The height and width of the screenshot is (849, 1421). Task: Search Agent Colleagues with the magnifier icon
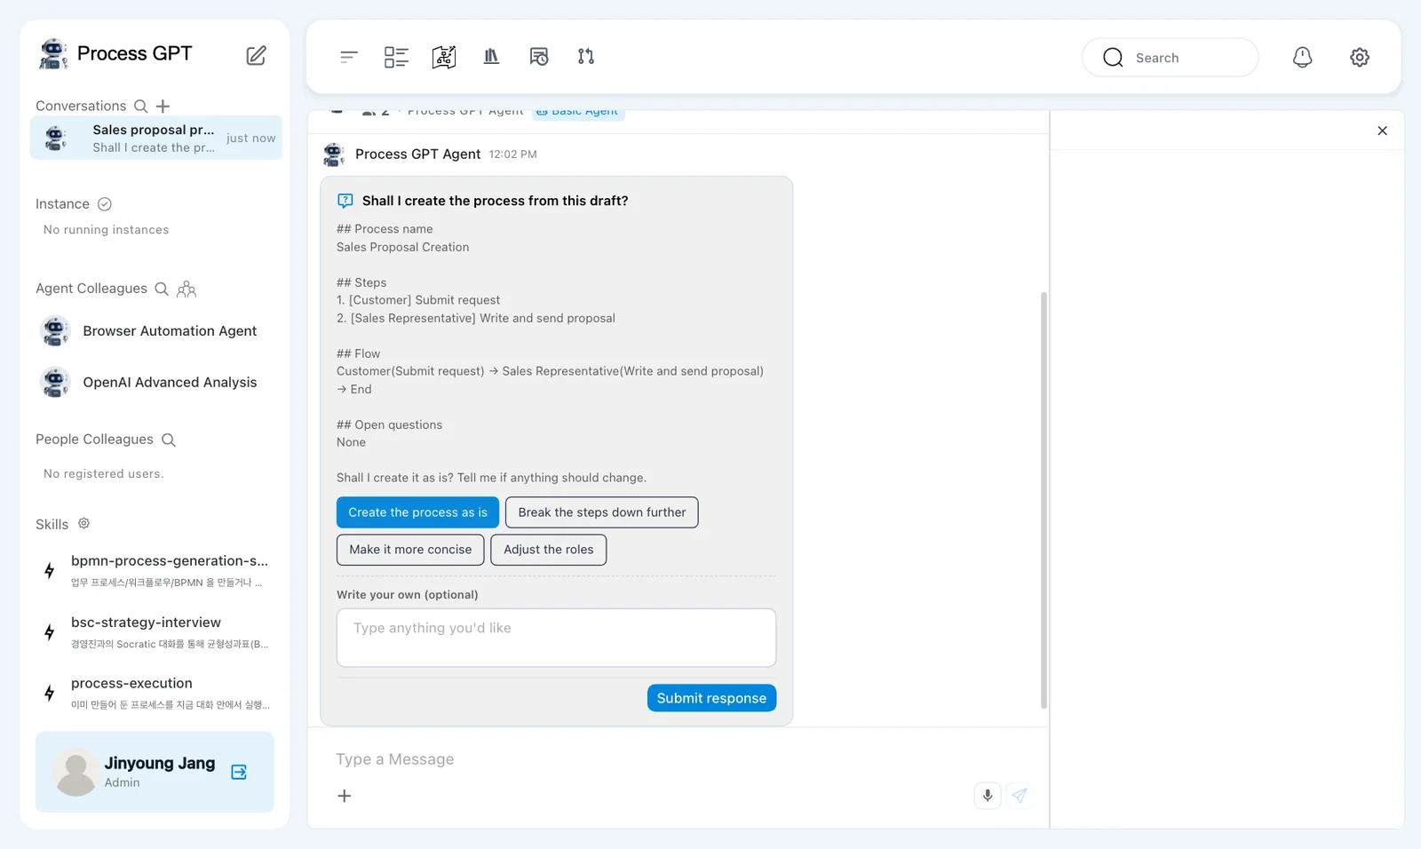(162, 289)
